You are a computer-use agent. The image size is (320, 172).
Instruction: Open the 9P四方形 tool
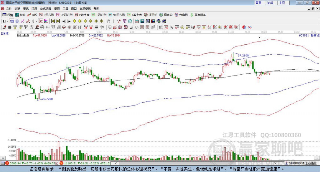[x=64, y=15]
